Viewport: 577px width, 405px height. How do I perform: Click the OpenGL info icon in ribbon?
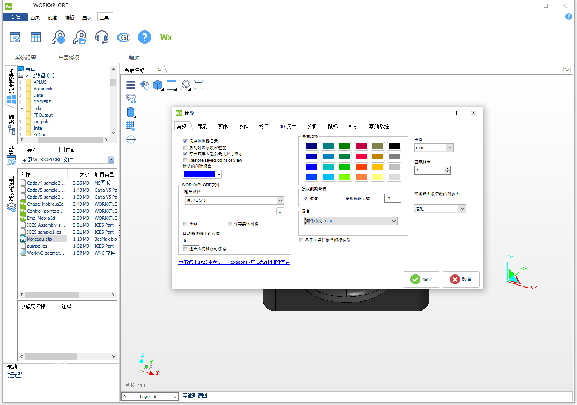pyautogui.click(x=124, y=37)
